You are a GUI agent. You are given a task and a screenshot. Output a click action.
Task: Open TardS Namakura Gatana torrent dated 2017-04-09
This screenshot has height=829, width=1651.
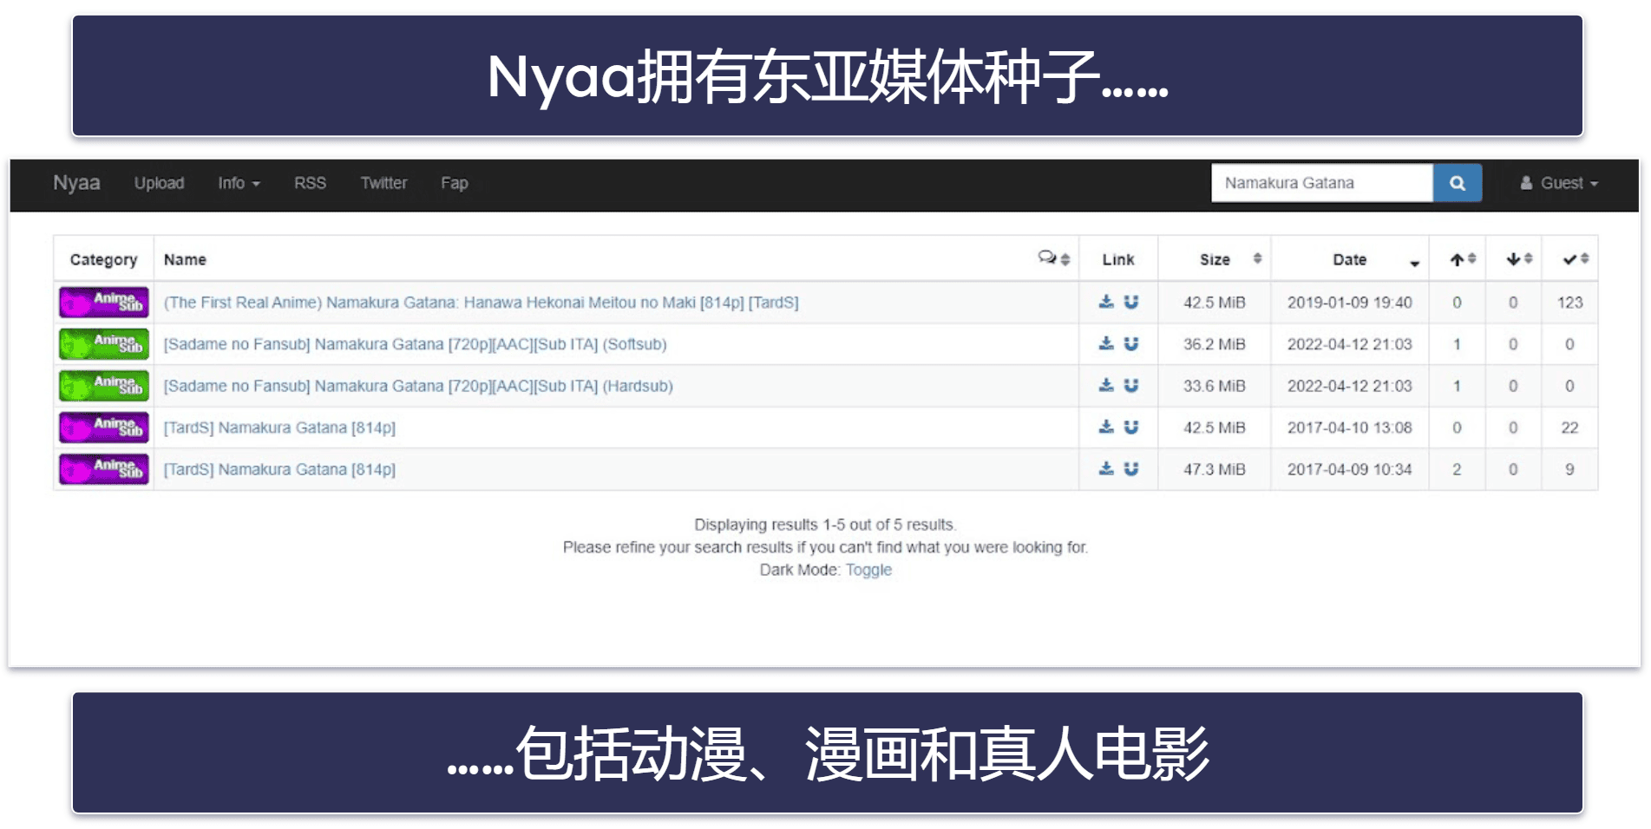click(279, 468)
